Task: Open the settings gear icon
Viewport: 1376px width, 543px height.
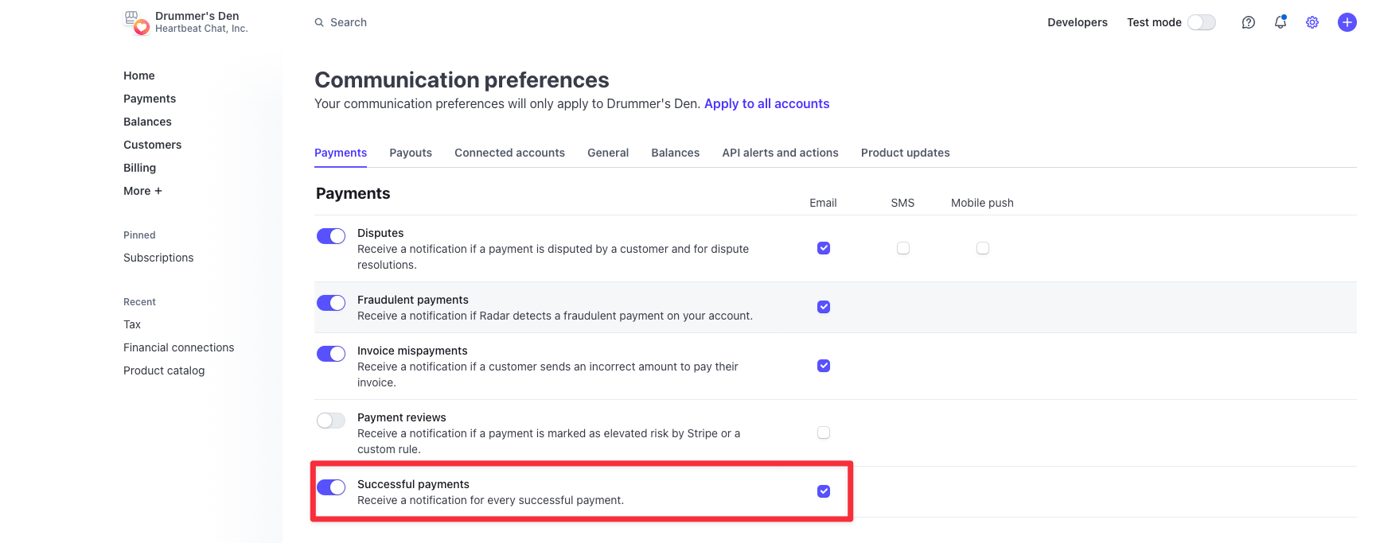Action: coord(1312,22)
